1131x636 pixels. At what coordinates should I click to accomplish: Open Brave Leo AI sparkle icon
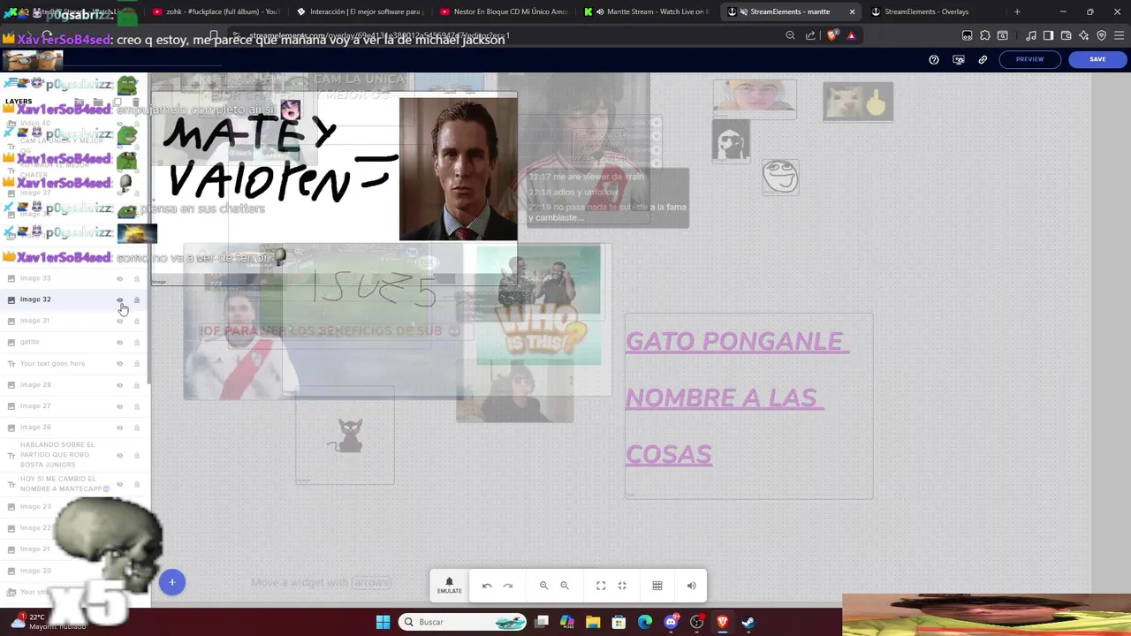1084,35
